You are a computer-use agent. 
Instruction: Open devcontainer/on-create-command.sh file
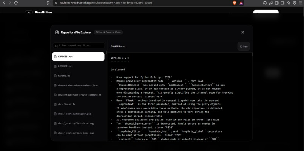point(78,95)
